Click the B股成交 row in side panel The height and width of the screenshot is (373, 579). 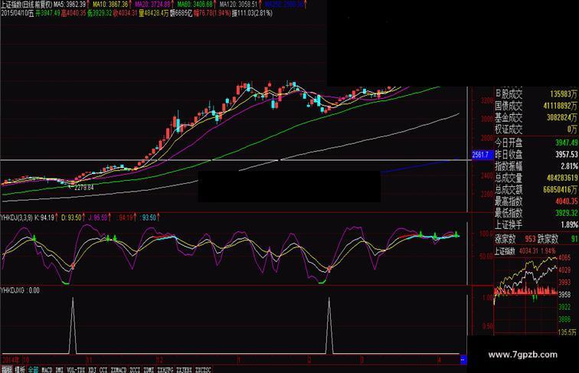tap(536, 94)
